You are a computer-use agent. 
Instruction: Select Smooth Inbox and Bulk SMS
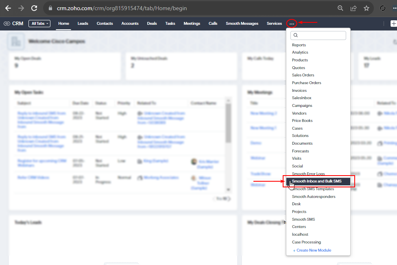(x=318, y=181)
